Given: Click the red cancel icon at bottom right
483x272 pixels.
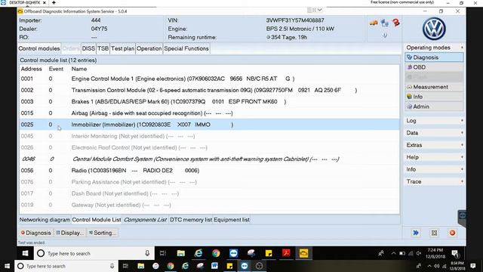Looking at the screenshot, I should click(x=452, y=233).
